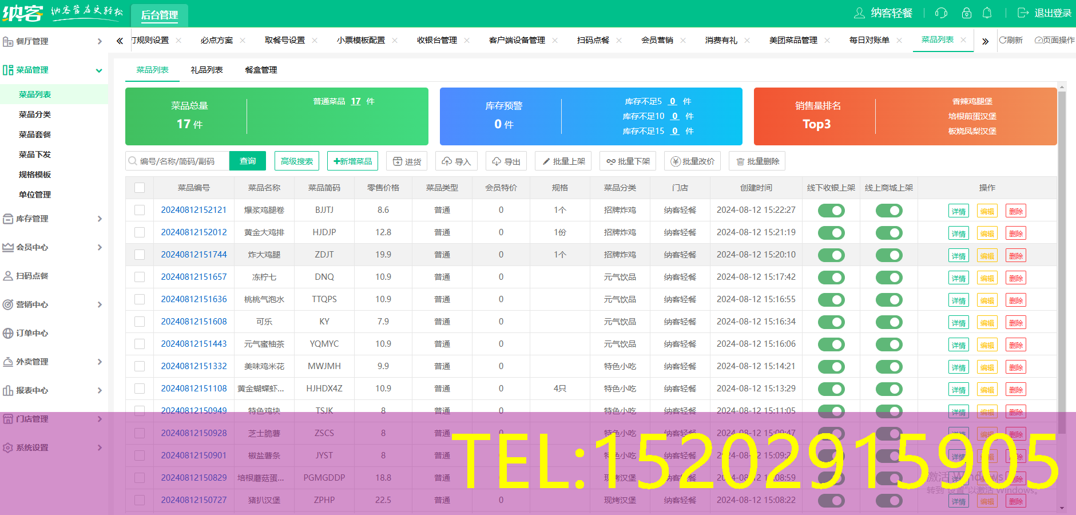Click the lock screen icon near 纳客轻餐
This screenshot has height=515, width=1076.
[967, 13]
